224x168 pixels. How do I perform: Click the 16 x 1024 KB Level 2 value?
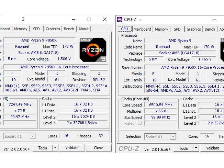coord(82,116)
